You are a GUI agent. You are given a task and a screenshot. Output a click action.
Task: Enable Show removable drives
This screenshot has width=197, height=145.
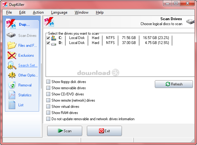tap(48, 88)
